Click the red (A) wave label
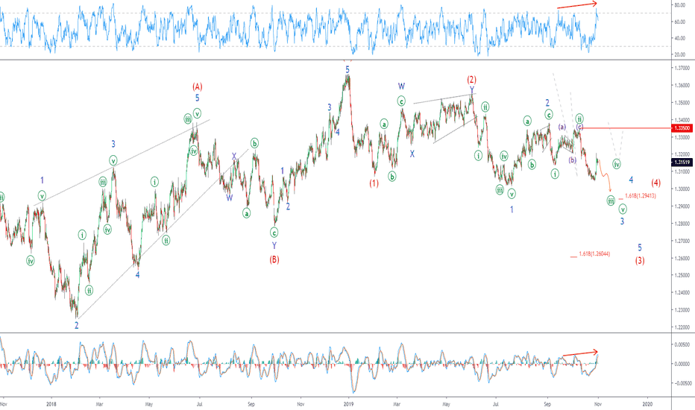 198,86
